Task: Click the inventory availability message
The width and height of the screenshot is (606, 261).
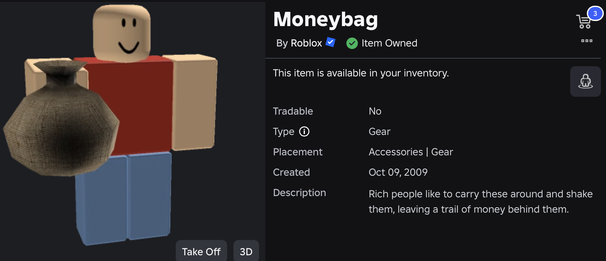Action: [x=361, y=73]
